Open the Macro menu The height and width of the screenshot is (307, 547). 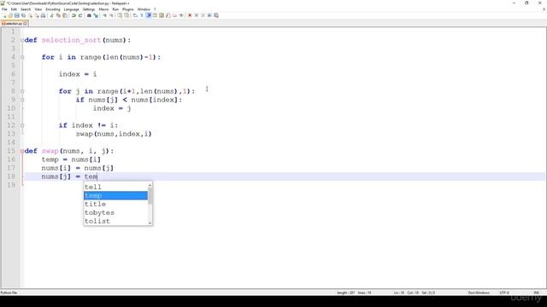coord(103,9)
